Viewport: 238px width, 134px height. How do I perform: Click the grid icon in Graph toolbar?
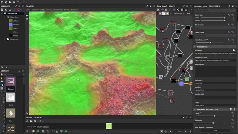(182, 10)
